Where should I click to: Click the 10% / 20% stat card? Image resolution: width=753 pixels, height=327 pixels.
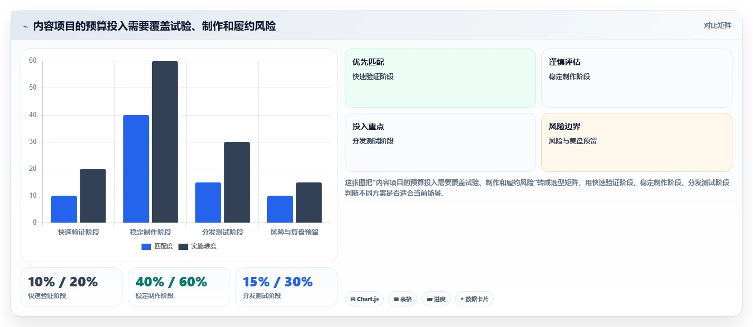click(x=71, y=287)
